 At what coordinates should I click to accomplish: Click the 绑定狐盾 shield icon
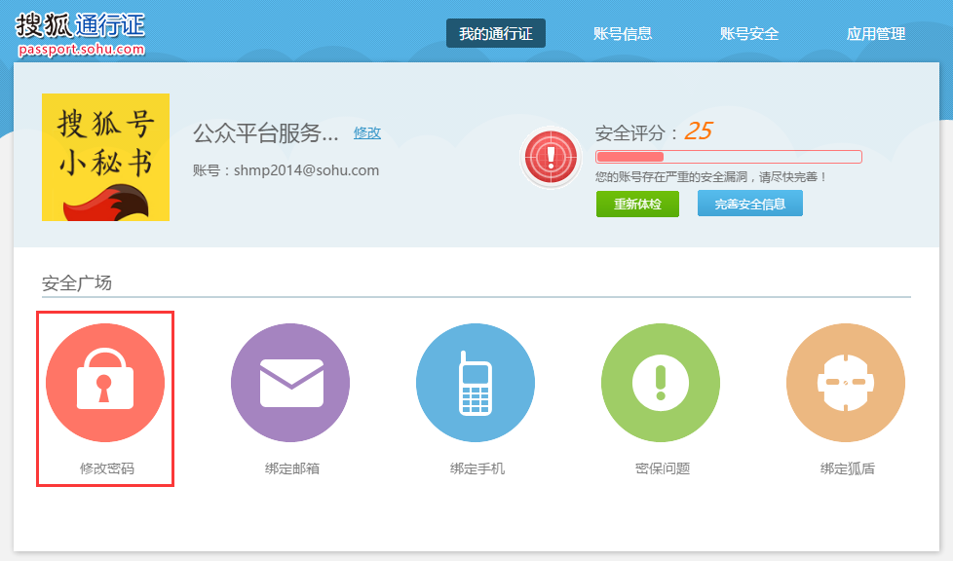(846, 383)
